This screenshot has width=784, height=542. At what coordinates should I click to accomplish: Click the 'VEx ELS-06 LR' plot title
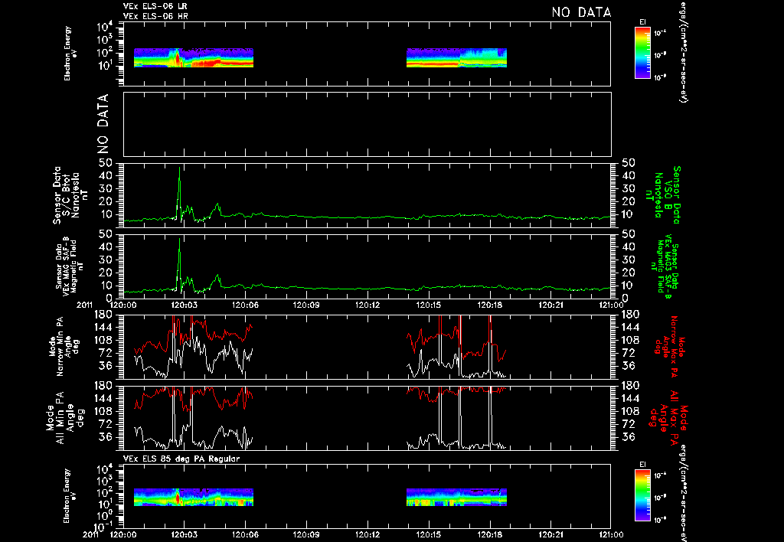pyautogui.click(x=155, y=6)
